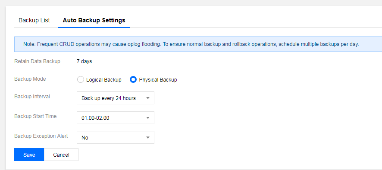Open the Backup Start Time dropdown
The height and width of the screenshot is (170, 382).
click(x=116, y=118)
